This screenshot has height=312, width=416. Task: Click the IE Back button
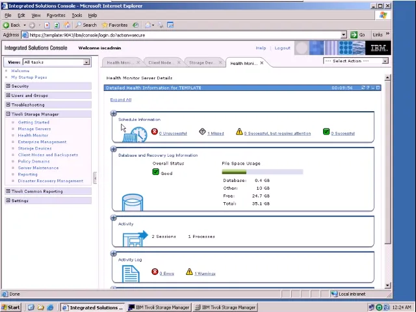pos(12,25)
